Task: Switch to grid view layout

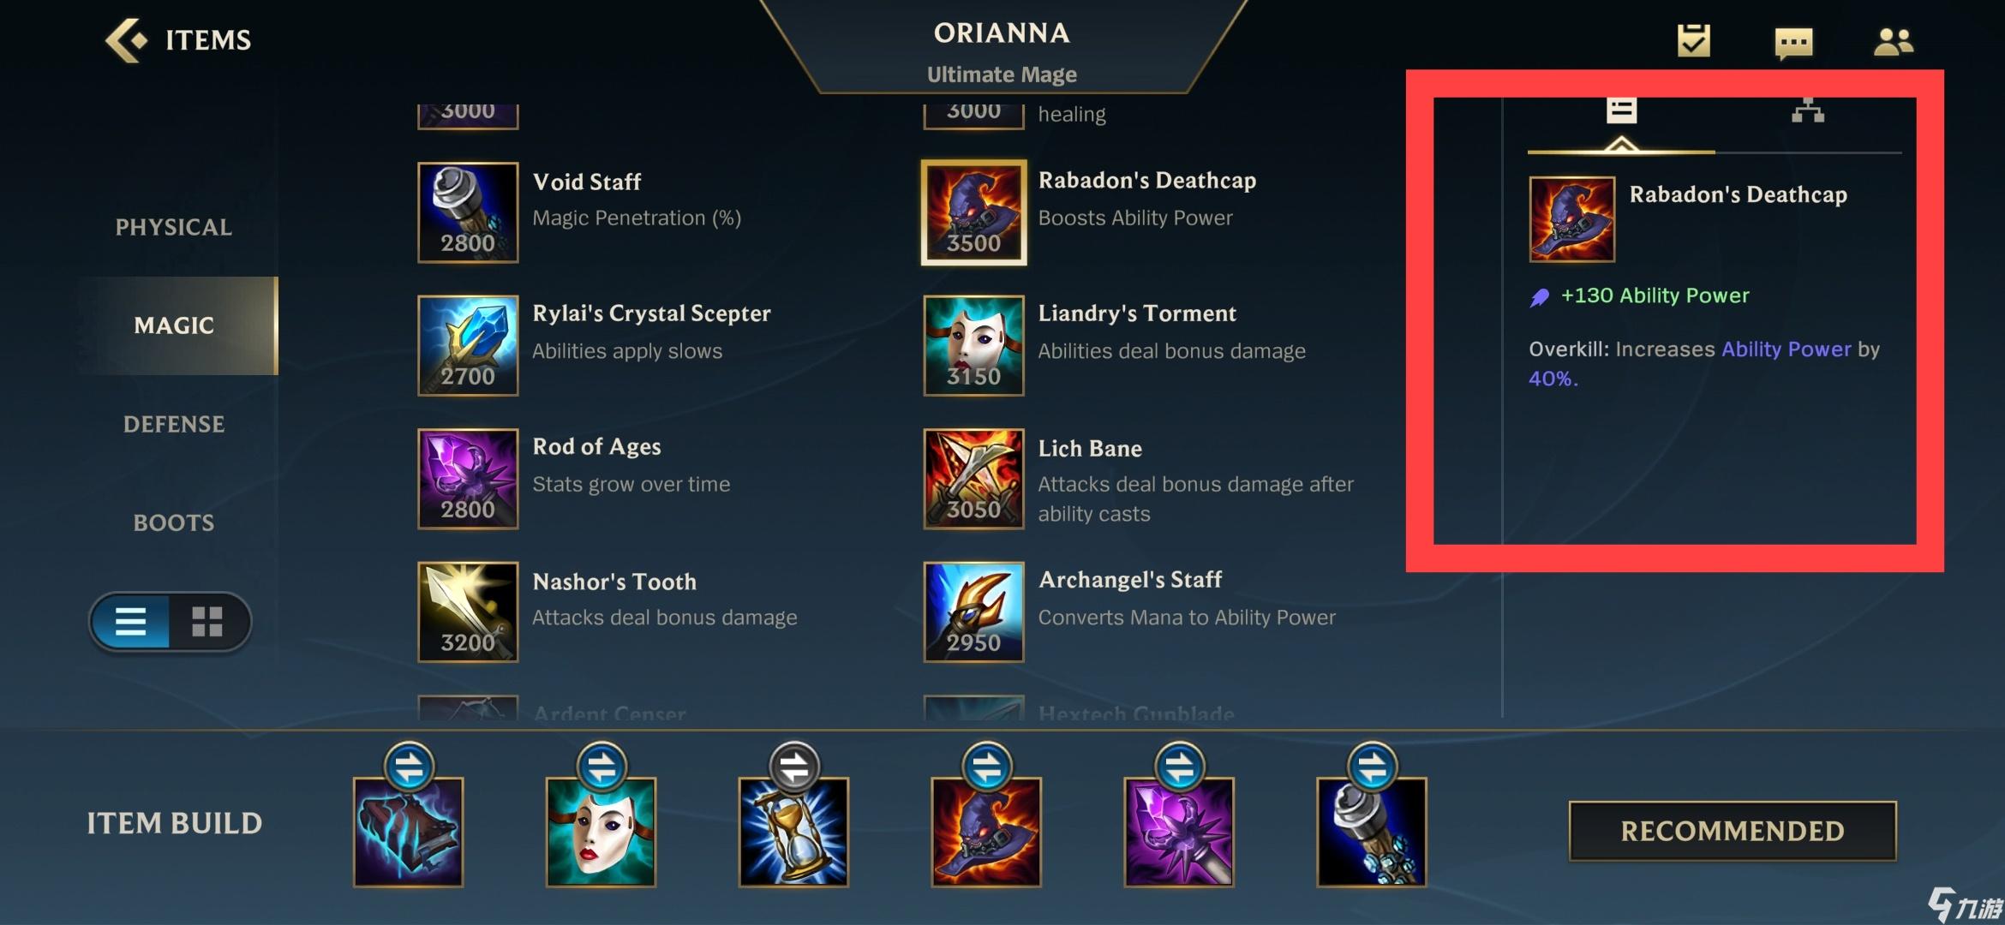Action: [x=207, y=621]
